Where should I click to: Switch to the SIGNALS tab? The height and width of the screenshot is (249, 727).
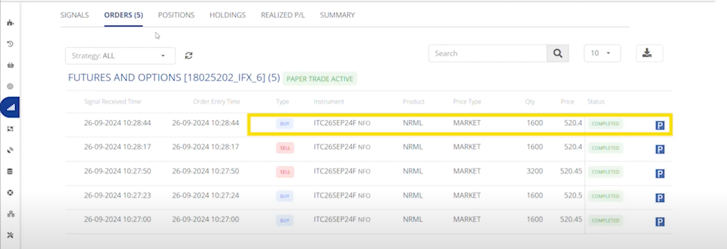point(75,15)
